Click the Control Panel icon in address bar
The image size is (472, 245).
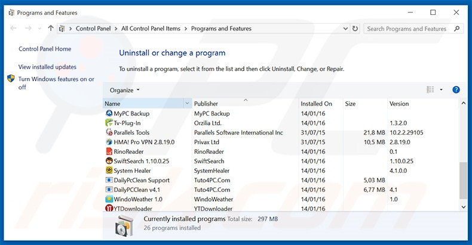point(62,29)
